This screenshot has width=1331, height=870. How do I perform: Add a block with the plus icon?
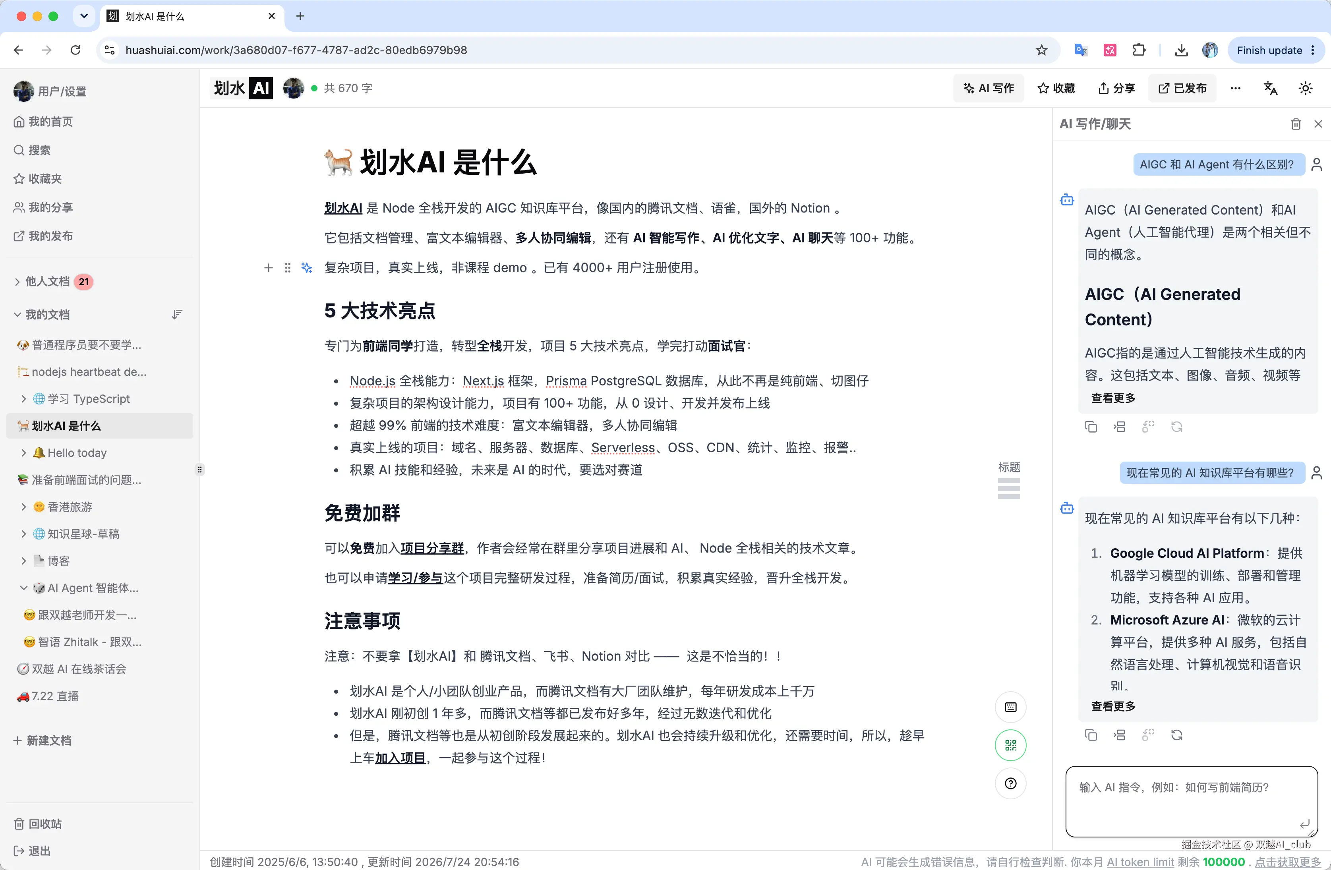coord(269,268)
